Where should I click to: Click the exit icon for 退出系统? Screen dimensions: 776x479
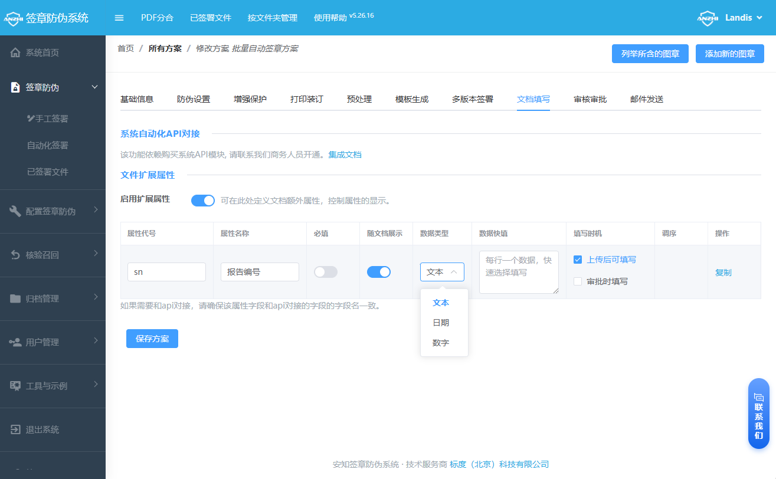tap(16, 429)
